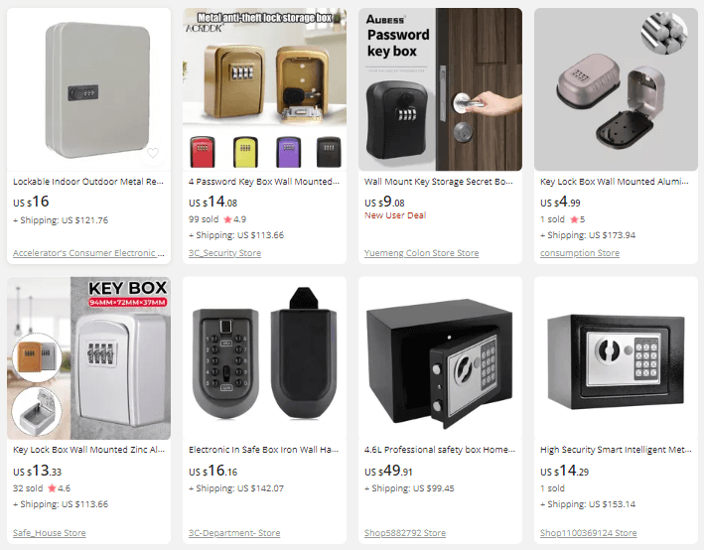This screenshot has height=550, width=704.
Task: Click the Wall Mount Key Storage Secret title
Action: [438, 182]
